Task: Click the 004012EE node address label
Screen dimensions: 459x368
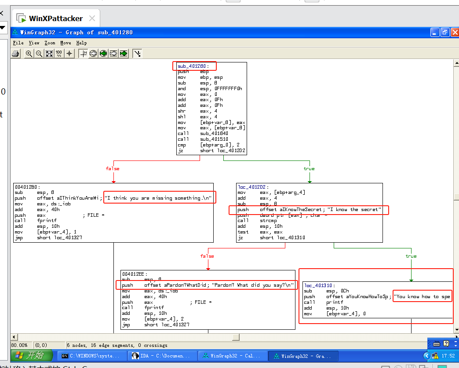Action: (x=135, y=274)
